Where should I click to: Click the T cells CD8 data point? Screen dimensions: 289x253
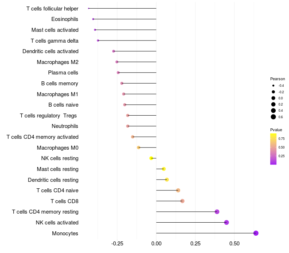click(182, 201)
